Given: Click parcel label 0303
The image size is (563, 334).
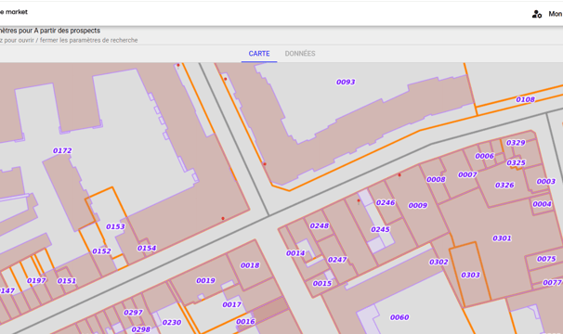Looking at the screenshot, I should click(470, 275).
